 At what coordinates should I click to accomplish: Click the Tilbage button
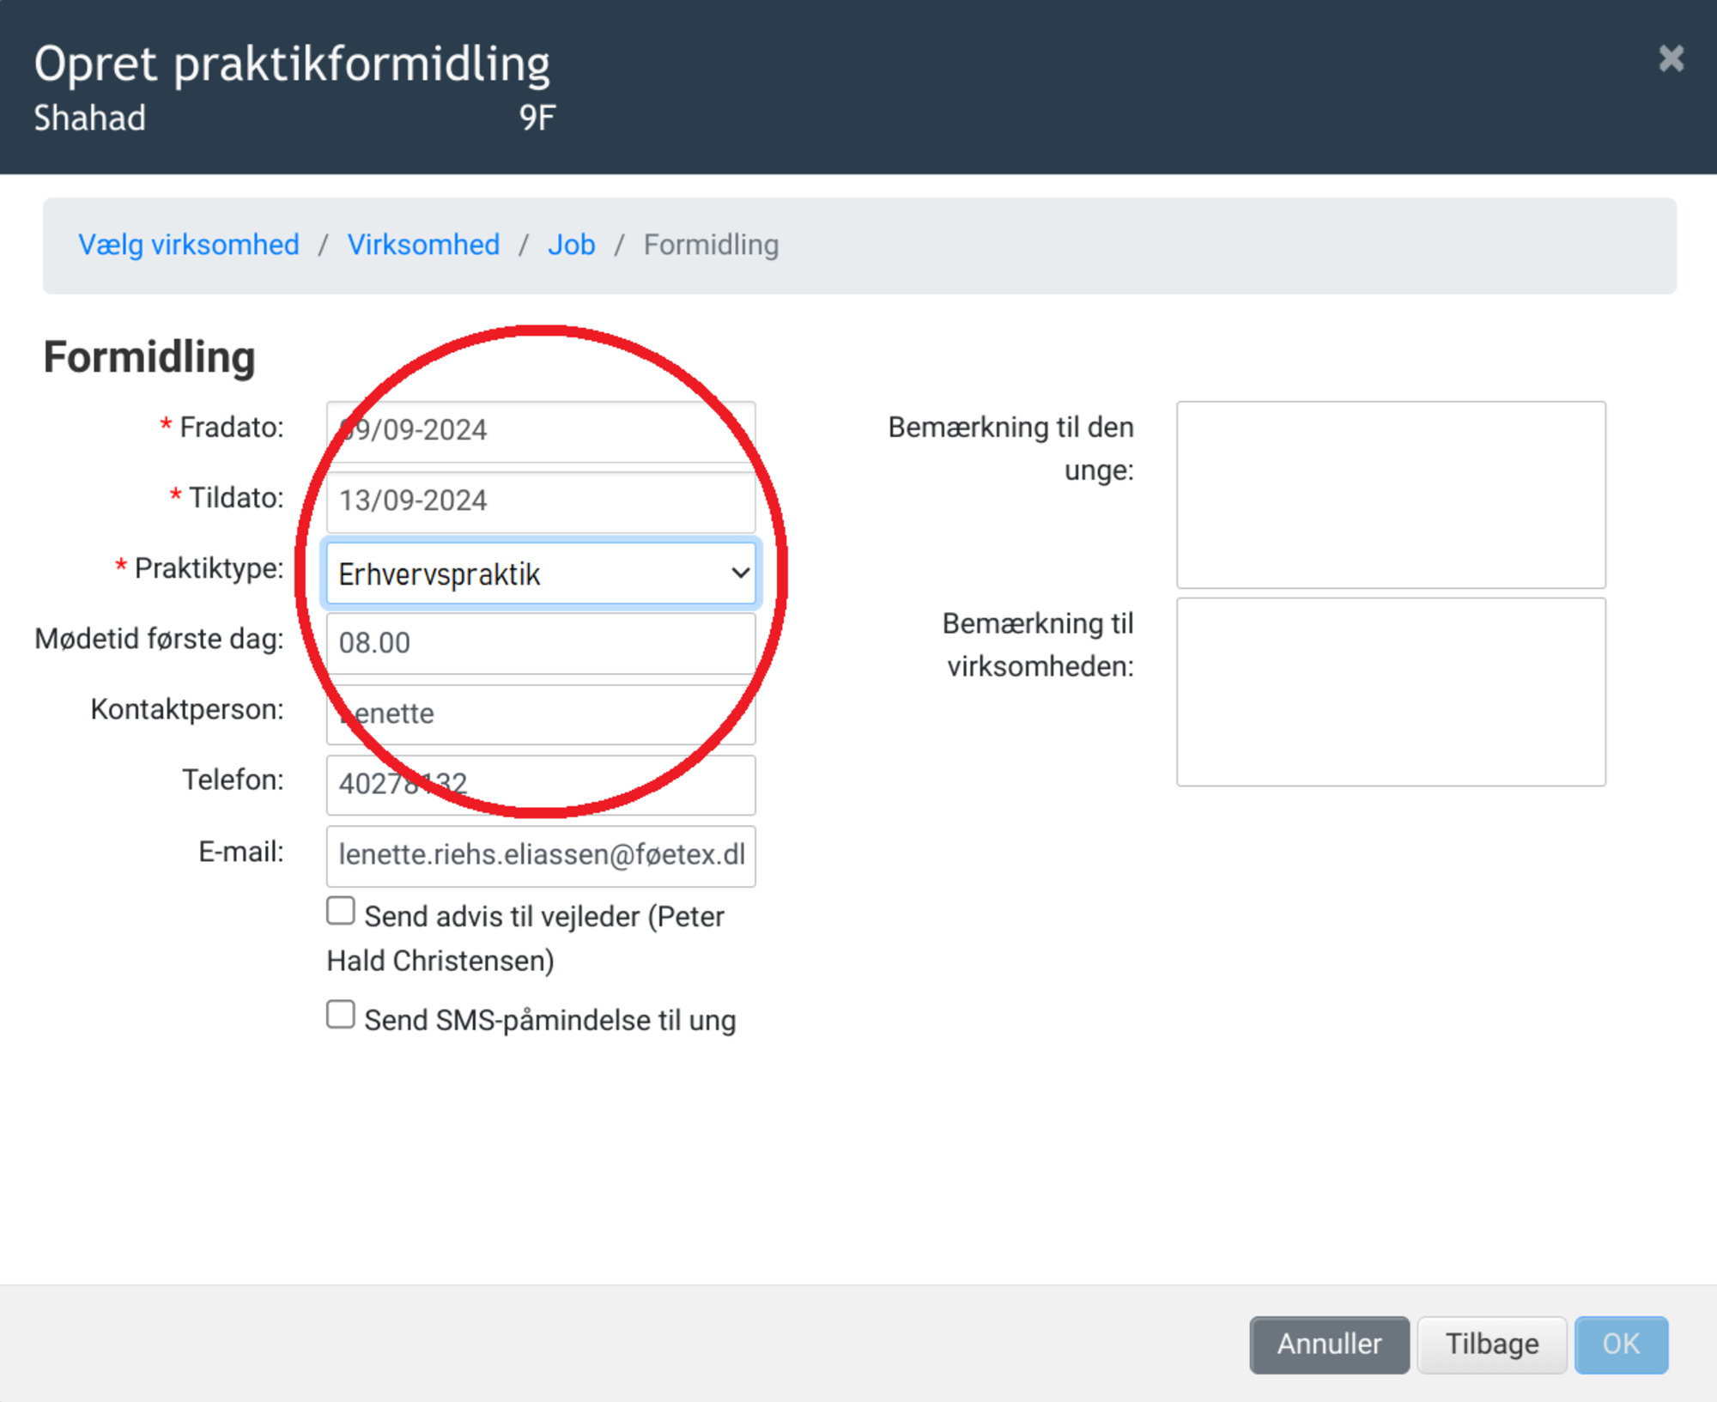(1491, 1344)
